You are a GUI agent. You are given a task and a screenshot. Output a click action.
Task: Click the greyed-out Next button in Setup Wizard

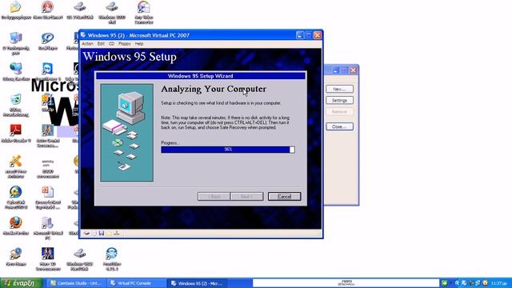pos(247,196)
